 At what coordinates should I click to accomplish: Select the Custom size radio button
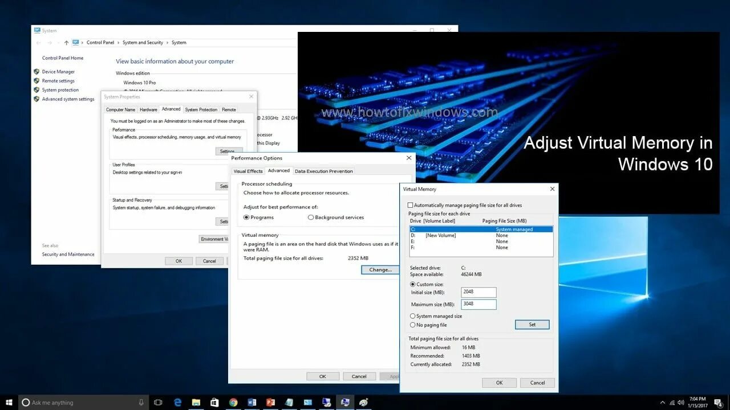pos(413,284)
